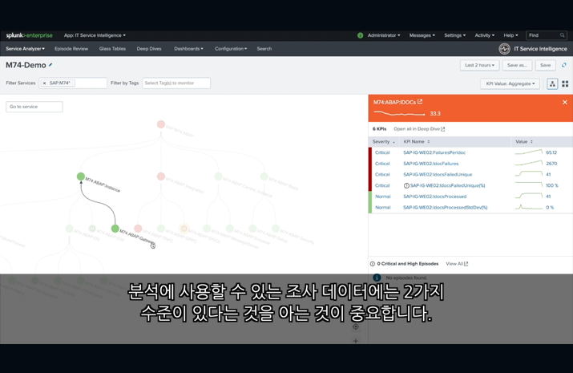This screenshot has width=573, height=373.
Task: Open Deep Dives
Action: pyautogui.click(x=149, y=49)
